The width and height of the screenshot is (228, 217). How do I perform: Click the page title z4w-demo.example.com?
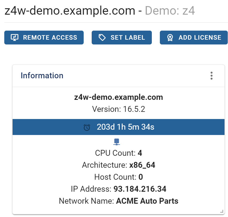70,11
